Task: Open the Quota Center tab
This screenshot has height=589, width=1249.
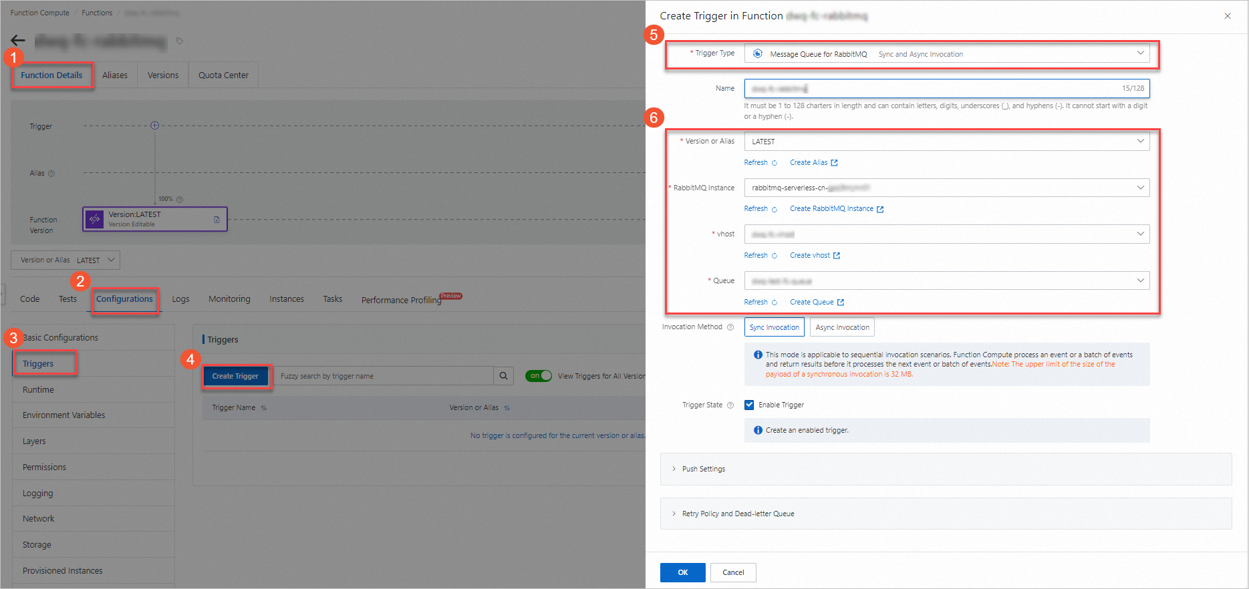Action: coord(223,75)
